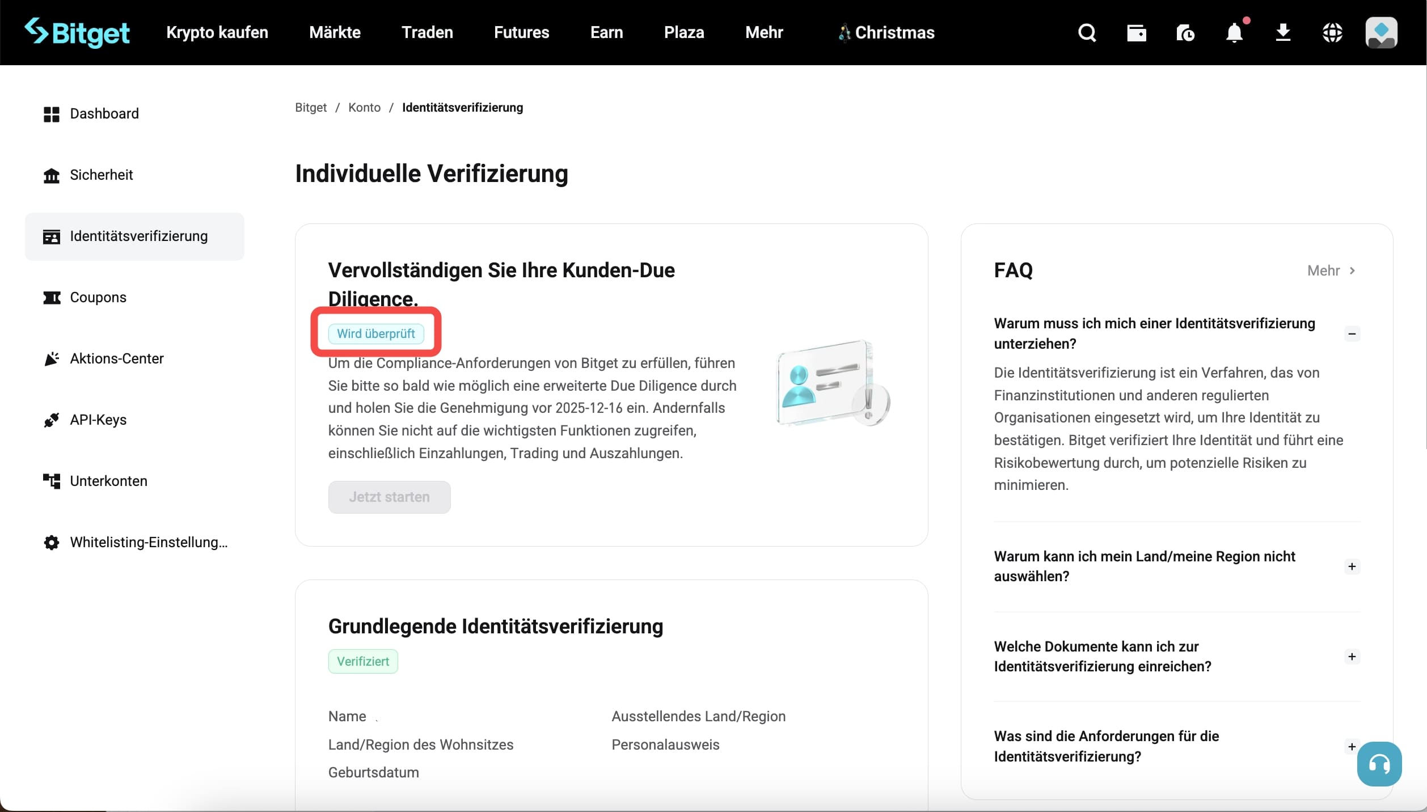The height and width of the screenshot is (812, 1427).
Task: Open the app download icon
Action: [1283, 32]
